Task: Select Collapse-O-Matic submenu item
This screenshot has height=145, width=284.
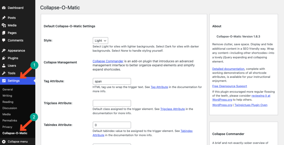Action: coord(15,133)
